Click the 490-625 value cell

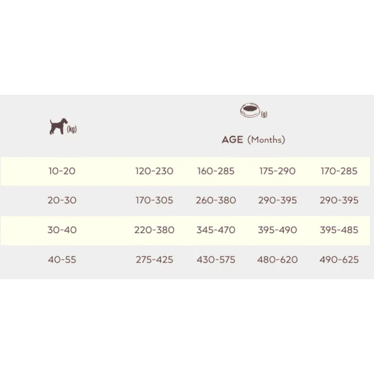point(339,260)
